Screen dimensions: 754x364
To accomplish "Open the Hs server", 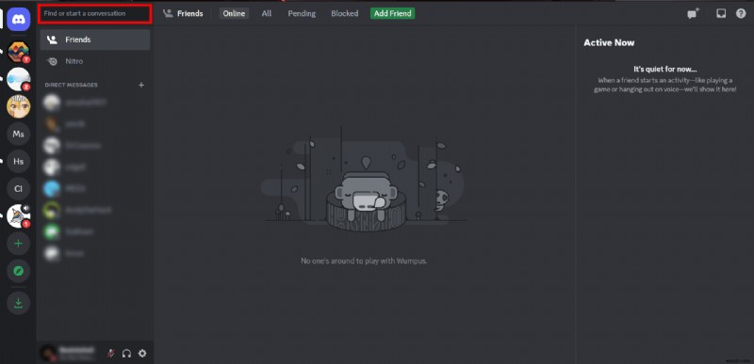I will 18,162.
